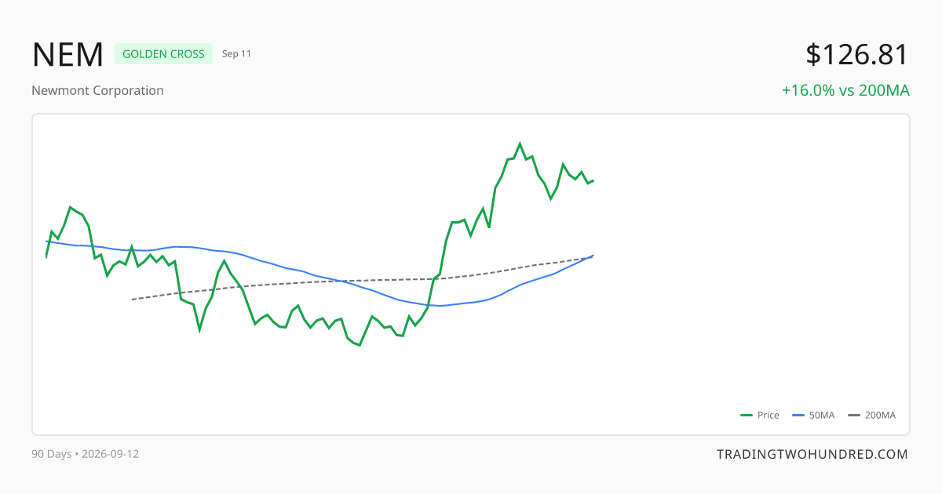Click the NEM ticker symbol heading
The height and width of the screenshot is (494, 942).
(x=68, y=55)
